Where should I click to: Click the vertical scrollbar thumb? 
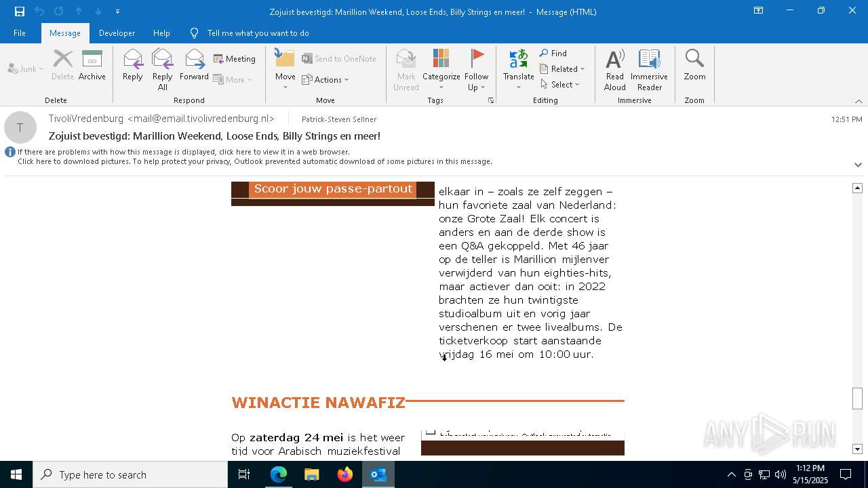(x=857, y=399)
